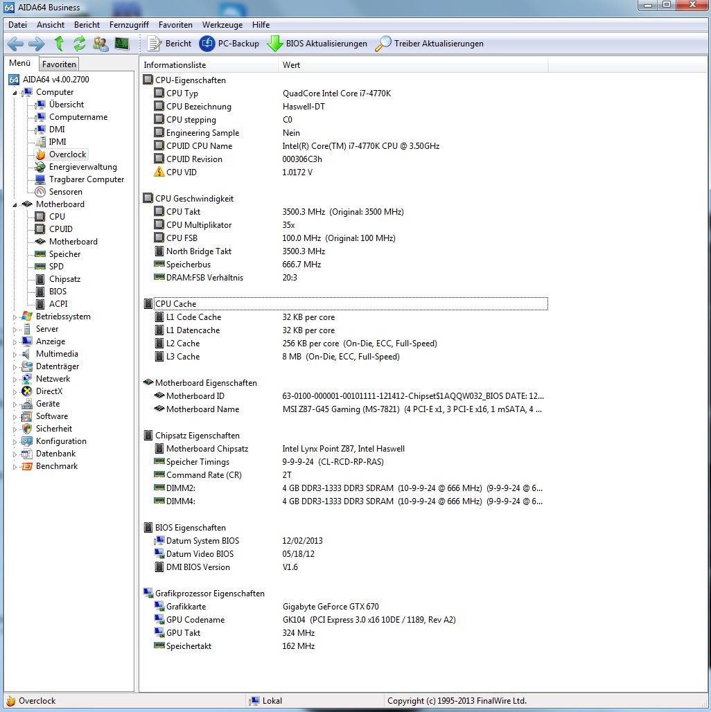
Task: Click the Benchmark tree item
Action: [57, 466]
